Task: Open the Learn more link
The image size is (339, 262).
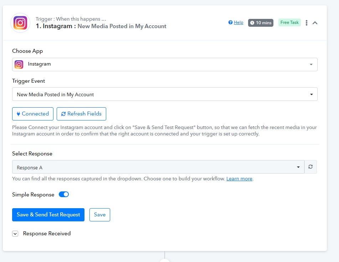Action: tap(239, 179)
